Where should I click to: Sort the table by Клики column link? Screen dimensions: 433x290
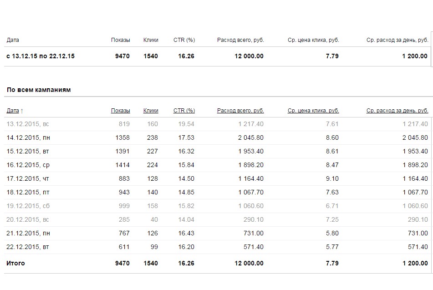(151, 111)
